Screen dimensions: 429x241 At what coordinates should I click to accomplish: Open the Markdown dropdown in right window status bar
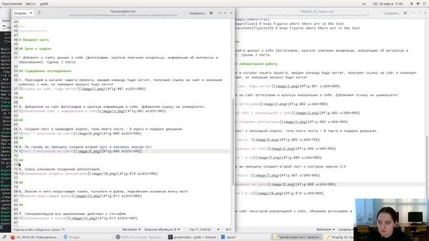pyautogui.click(x=326, y=230)
